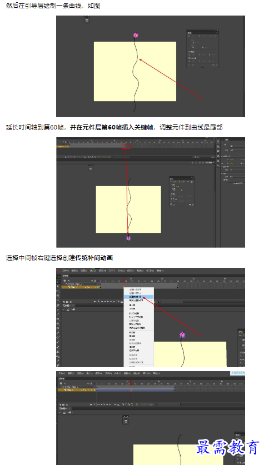Image resolution: width=264 pixels, height=465 pixels.
Task: Choose 创建补间形状 in the frame context menu
Action: (138, 293)
